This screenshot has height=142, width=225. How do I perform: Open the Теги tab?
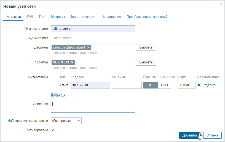(42, 17)
